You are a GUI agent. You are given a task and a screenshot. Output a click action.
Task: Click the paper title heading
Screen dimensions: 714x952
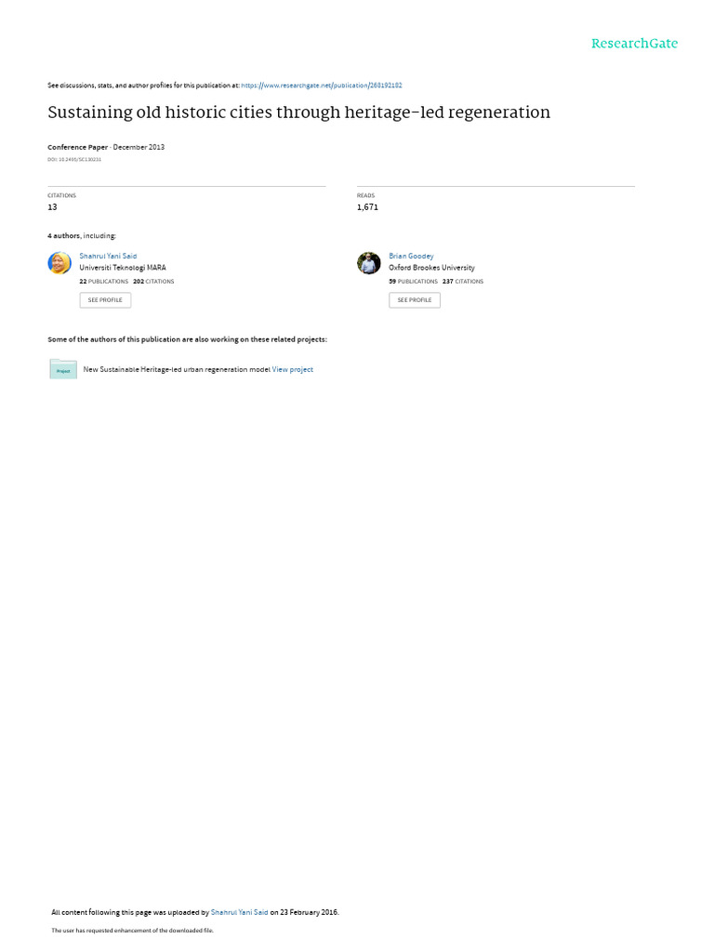[x=298, y=112]
